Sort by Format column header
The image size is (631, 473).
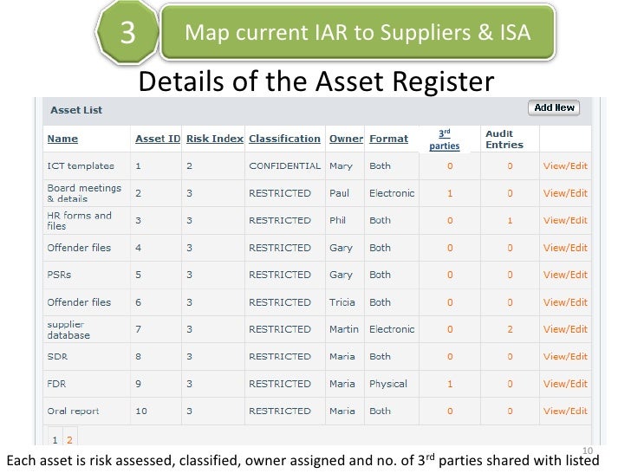(x=388, y=139)
